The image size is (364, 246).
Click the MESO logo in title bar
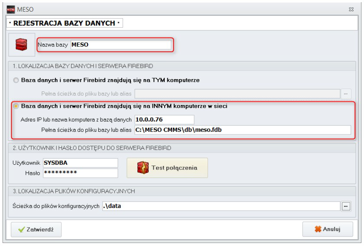pos(9,8)
